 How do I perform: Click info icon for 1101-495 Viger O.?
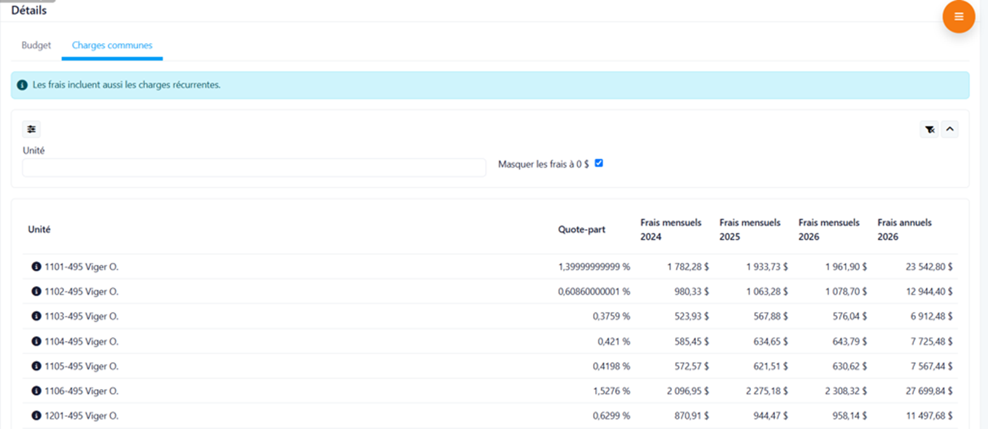36,267
